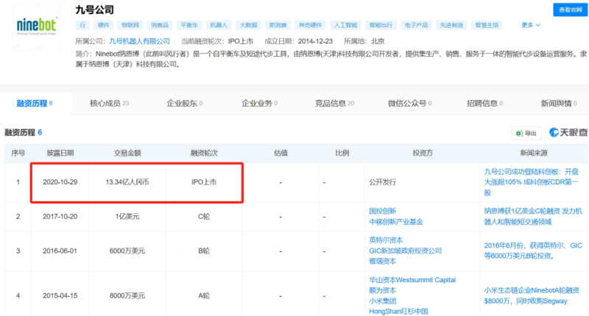The width and height of the screenshot is (589, 316).
Task: Click the 天眼查 logo icon
Action: point(568,133)
